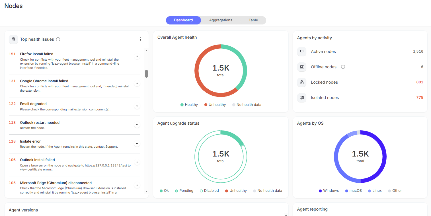This screenshot has width=431, height=216.
Task: Click the Top health issues thermometer icon
Action: click(x=13, y=39)
